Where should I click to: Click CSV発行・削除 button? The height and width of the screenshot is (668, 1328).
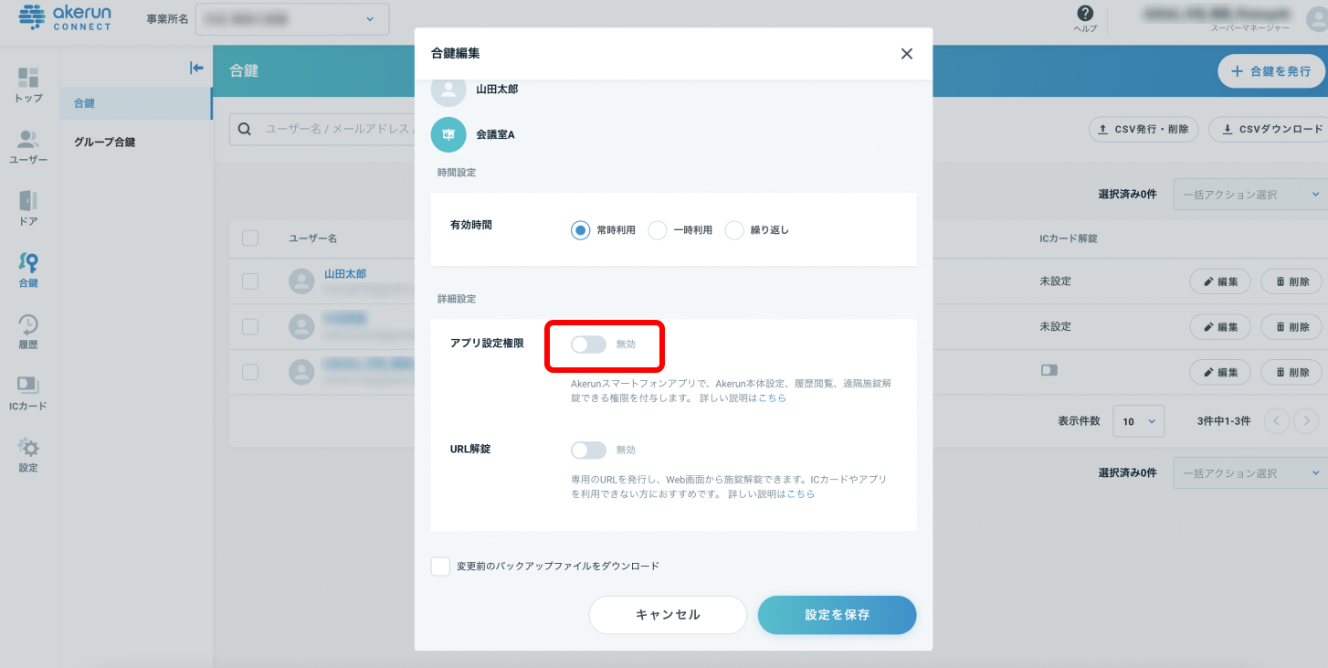point(1144,129)
